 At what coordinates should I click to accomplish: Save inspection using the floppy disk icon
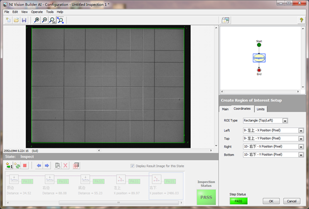24,20
